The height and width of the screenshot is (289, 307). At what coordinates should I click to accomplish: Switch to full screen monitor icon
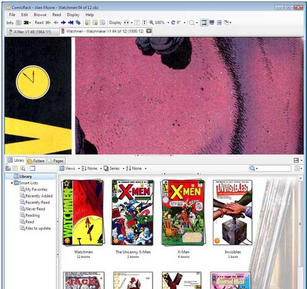click(212, 22)
